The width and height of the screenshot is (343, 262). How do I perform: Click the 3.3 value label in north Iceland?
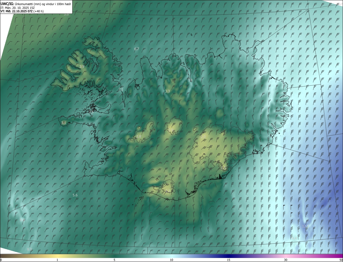[x=167, y=91]
